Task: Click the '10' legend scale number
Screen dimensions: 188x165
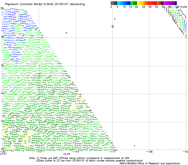Action: (124, 7)
